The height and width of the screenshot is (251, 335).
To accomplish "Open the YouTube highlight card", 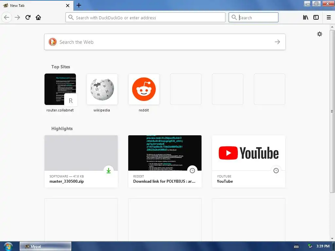I will 249,161.
